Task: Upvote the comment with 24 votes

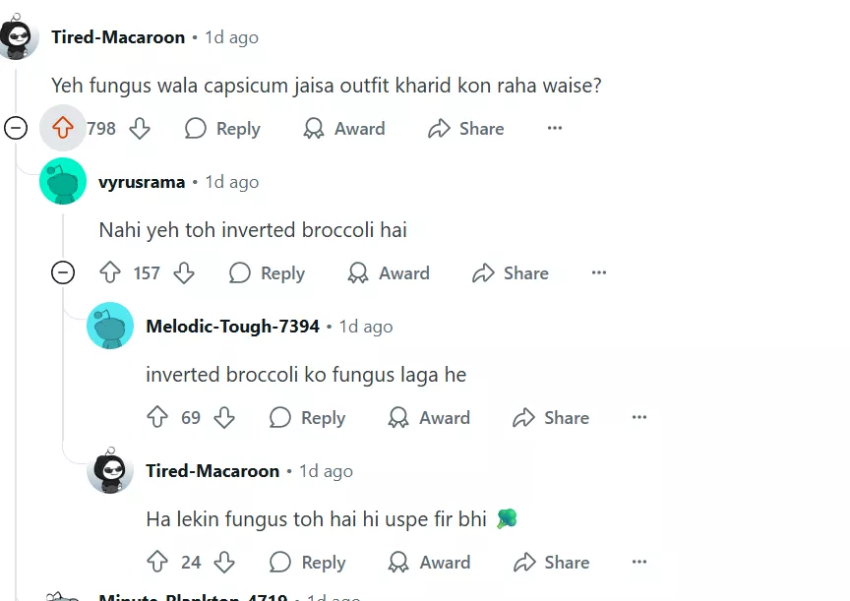Action: coord(157,563)
